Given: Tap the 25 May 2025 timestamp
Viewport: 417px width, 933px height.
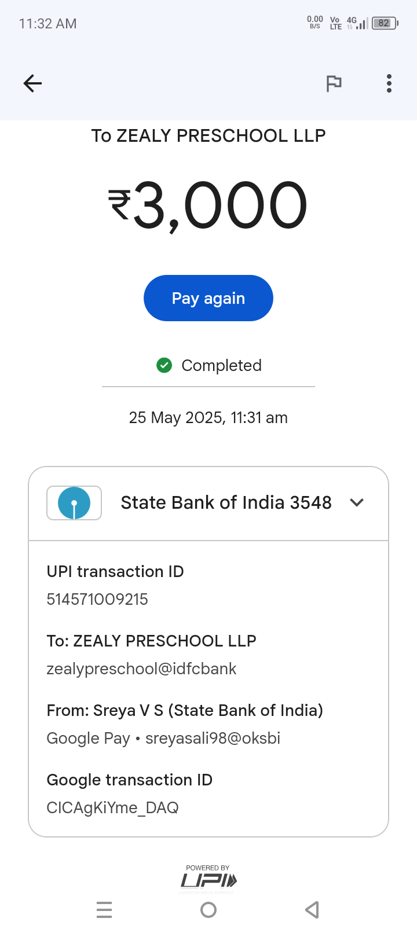Looking at the screenshot, I should point(209,417).
